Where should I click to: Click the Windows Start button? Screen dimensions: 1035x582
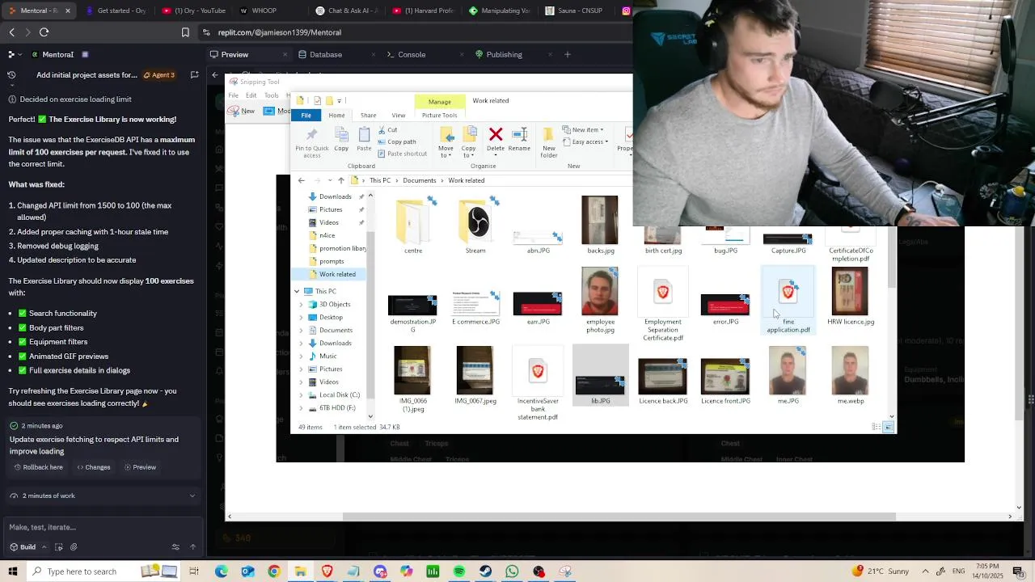(x=13, y=571)
